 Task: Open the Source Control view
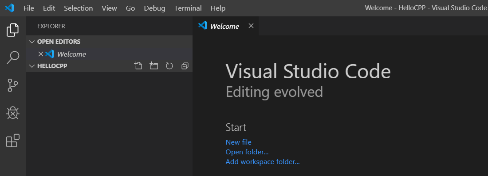(x=13, y=85)
